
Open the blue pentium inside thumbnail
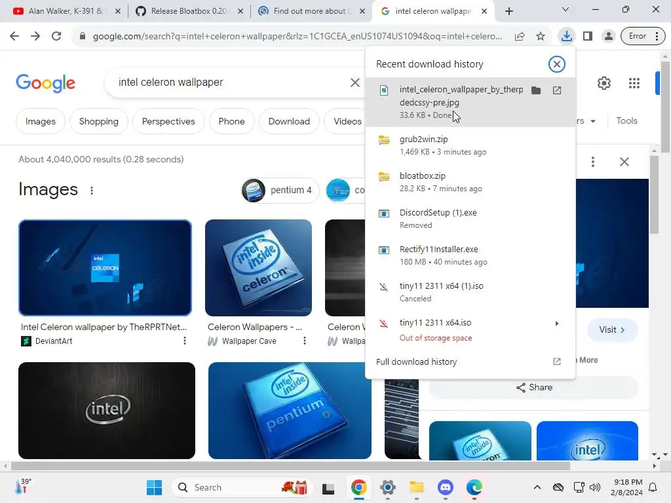tap(290, 411)
